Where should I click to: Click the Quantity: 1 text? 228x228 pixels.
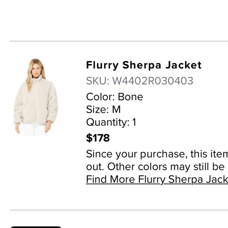click(111, 122)
